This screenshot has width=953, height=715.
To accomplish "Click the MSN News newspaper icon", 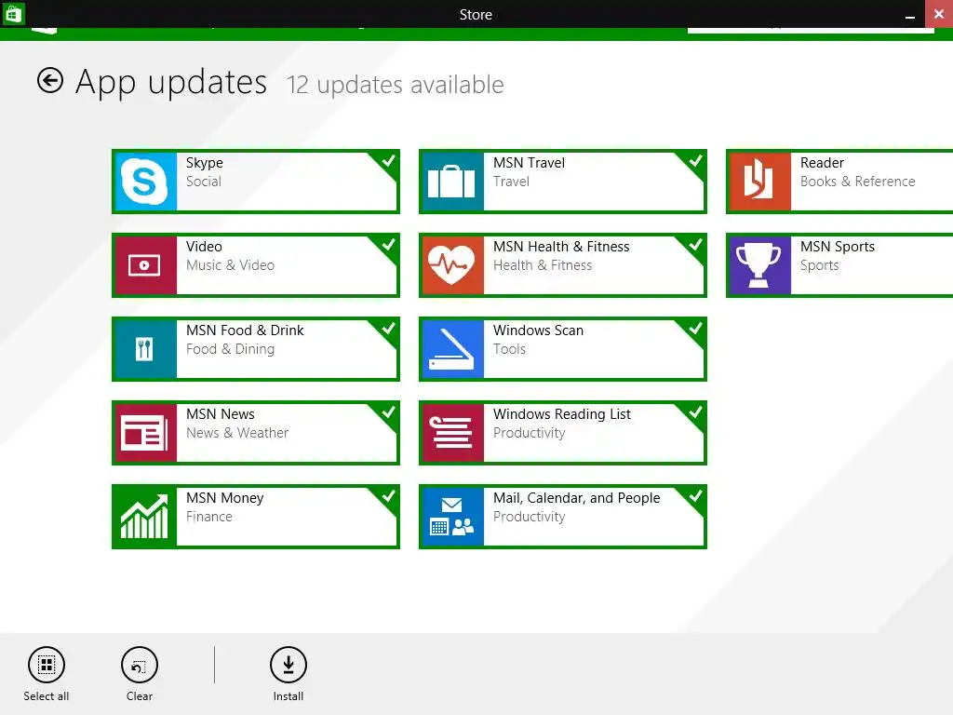I will (144, 433).
